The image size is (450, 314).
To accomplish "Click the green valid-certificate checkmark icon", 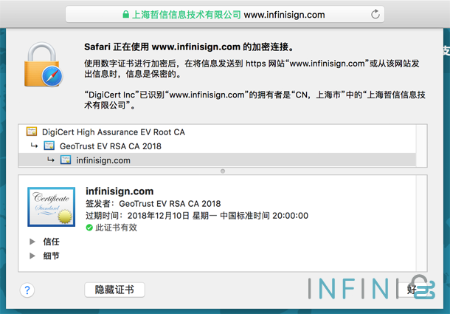I will pyautogui.click(x=89, y=228).
